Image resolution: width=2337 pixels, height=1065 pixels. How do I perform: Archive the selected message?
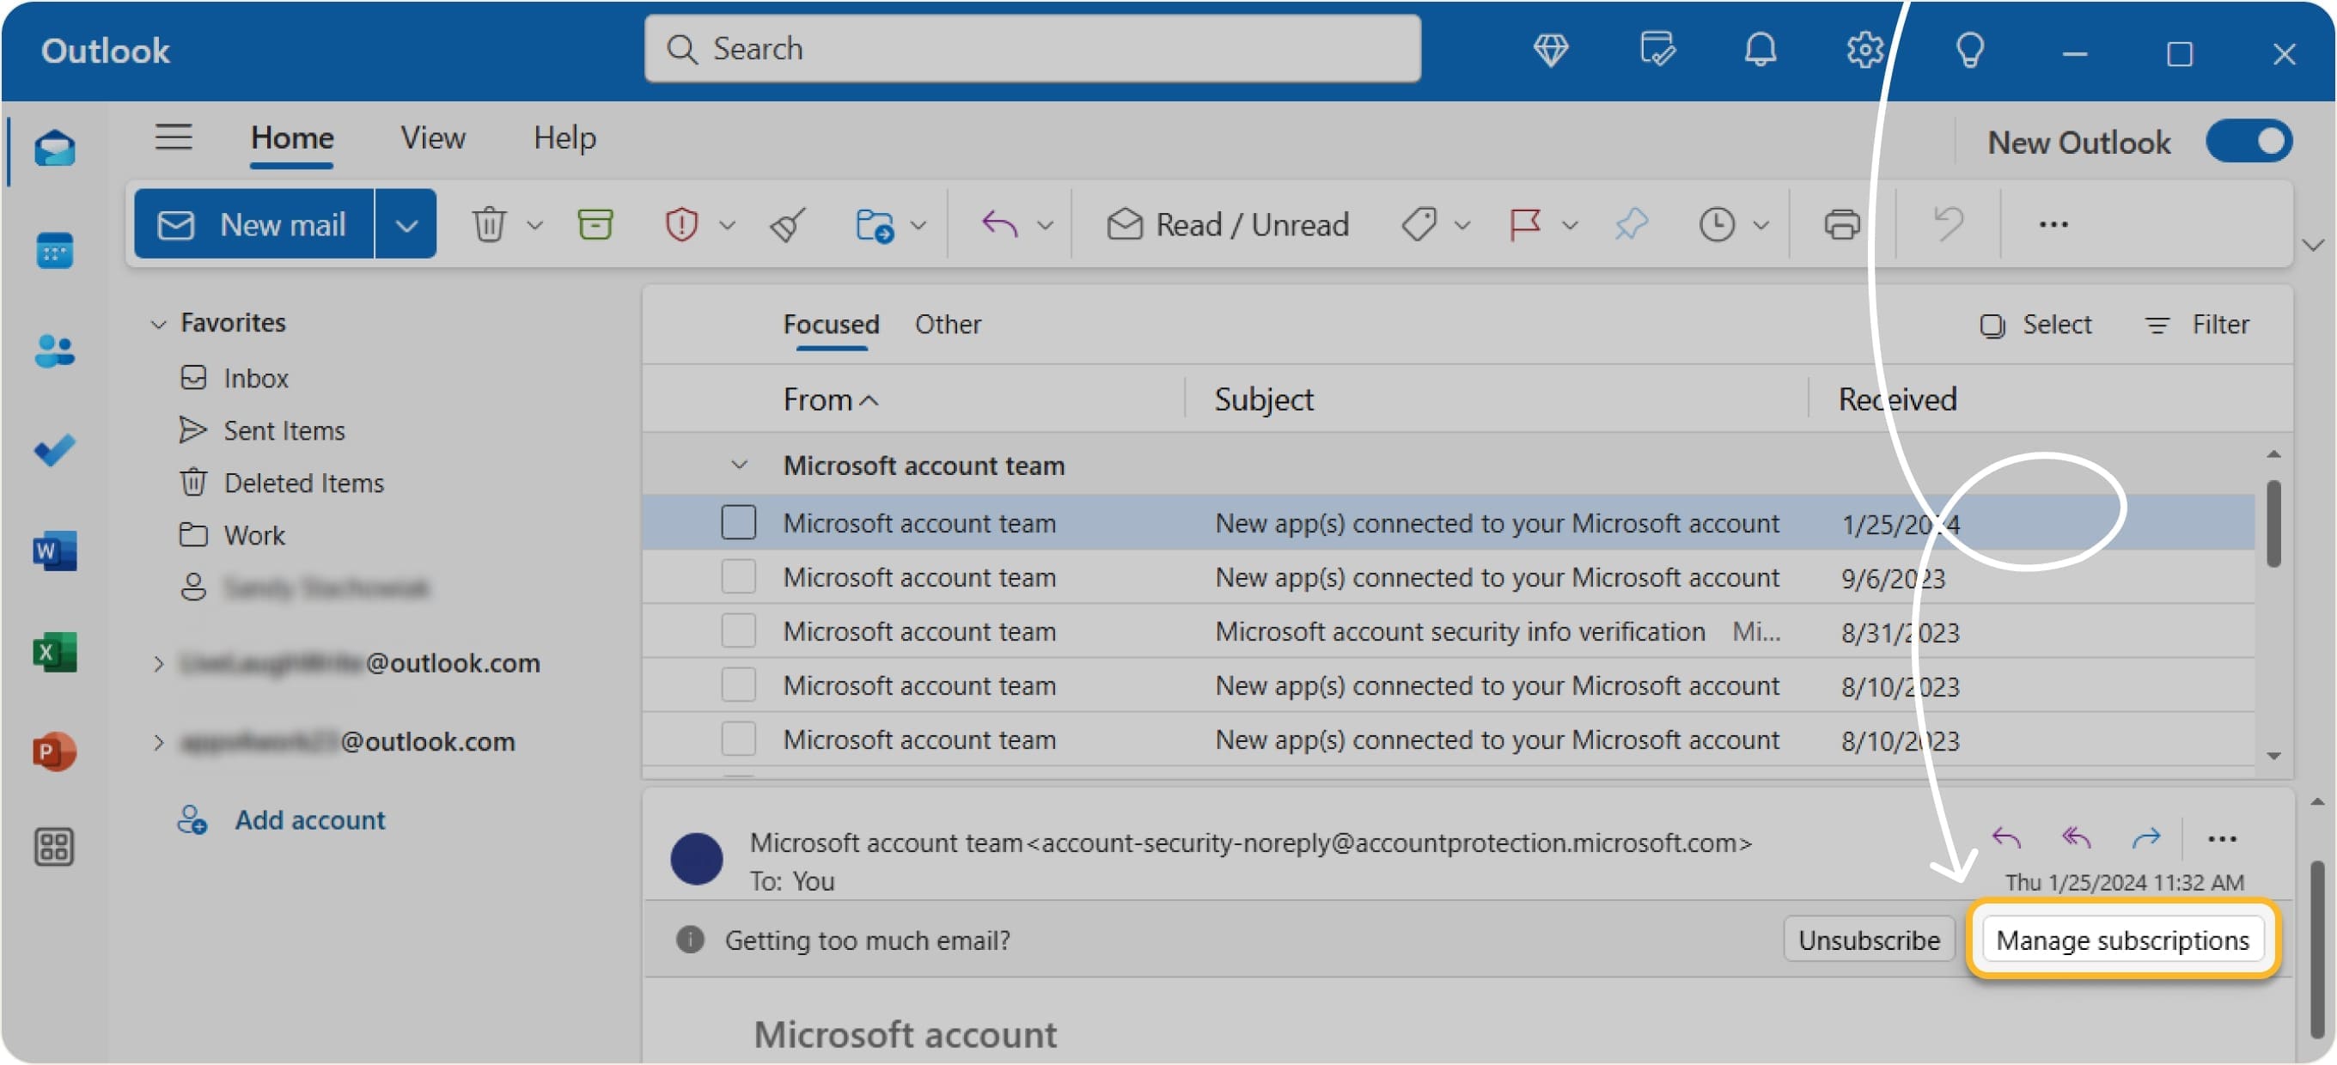595,223
